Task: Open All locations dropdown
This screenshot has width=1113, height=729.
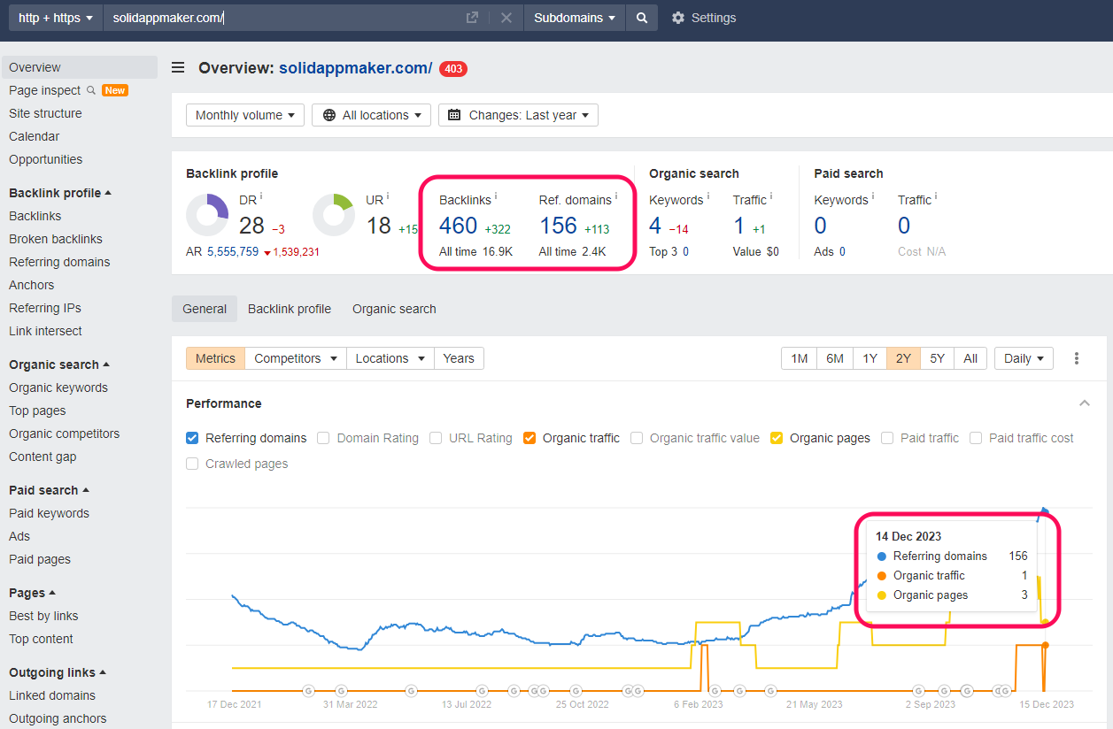Action: 371,115
